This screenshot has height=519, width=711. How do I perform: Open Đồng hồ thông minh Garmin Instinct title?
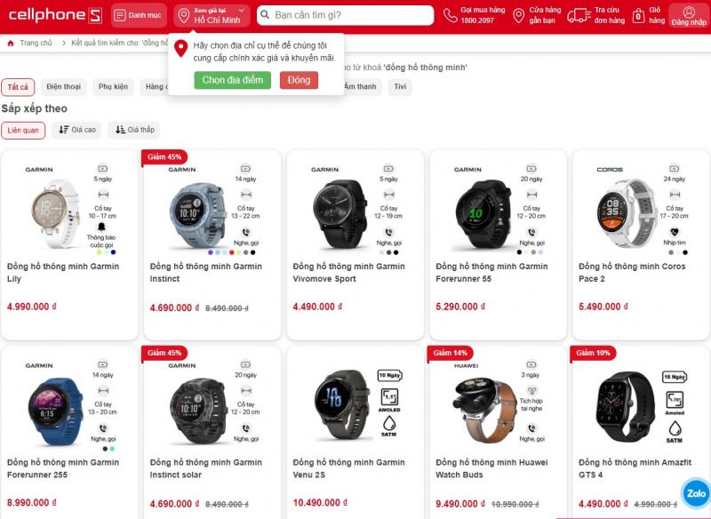(x=206, y=273)
